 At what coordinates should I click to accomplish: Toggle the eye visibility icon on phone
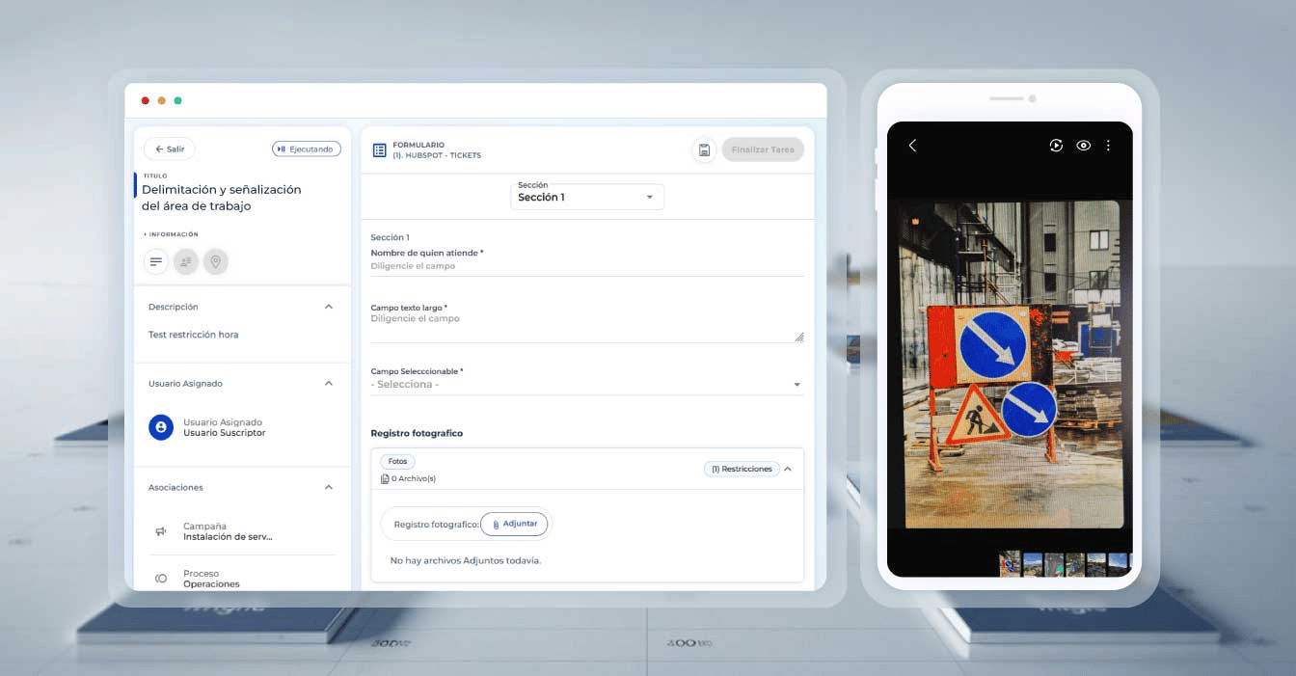(x=1083, y=146)
